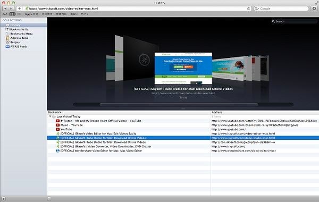Screen dimensions: 319x202
Task: Reload the page via address bar arrow
Action: point(248,9)
